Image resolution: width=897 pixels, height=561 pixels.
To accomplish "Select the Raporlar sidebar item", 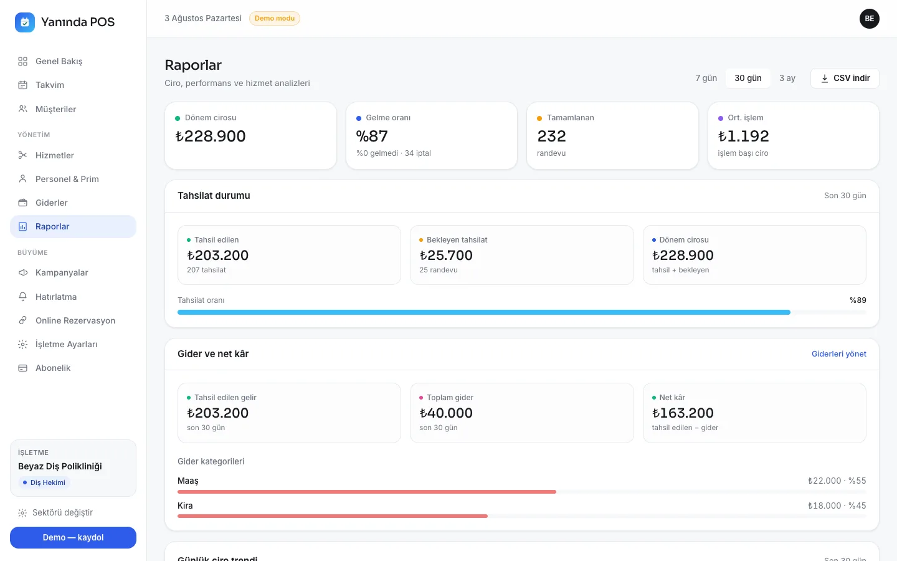I will (x=73, y=226).
